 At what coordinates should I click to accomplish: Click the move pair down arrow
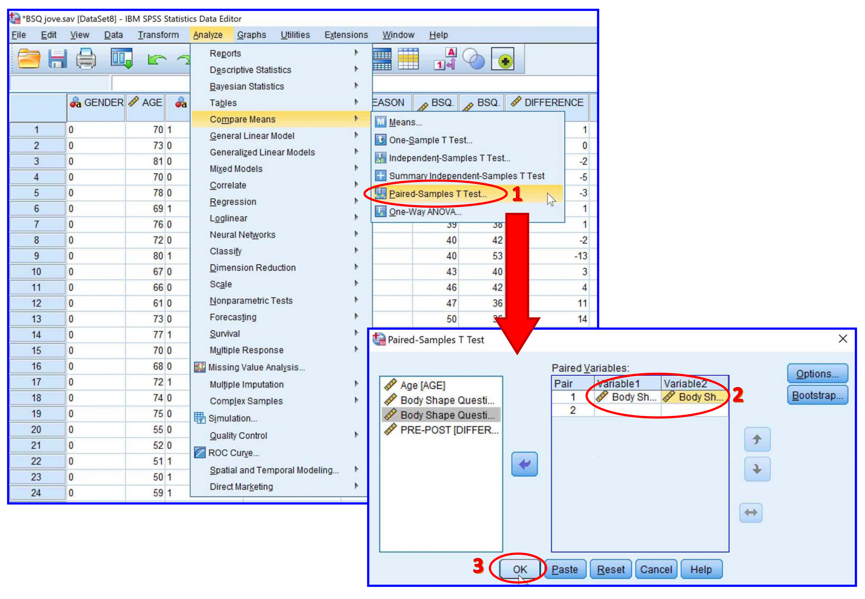757,469
